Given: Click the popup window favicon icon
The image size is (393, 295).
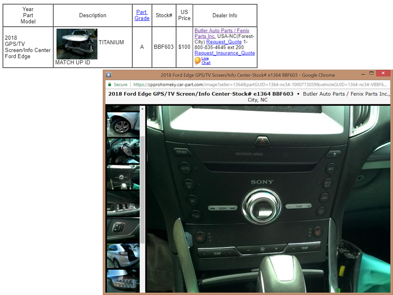Looking at the screenshot, I should tap(108, 75).
